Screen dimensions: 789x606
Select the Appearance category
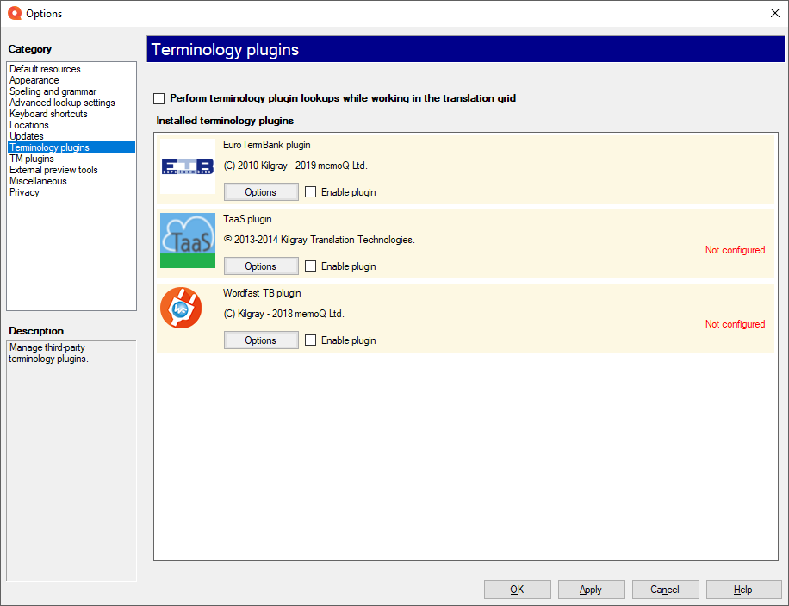(x=34, y=79)
